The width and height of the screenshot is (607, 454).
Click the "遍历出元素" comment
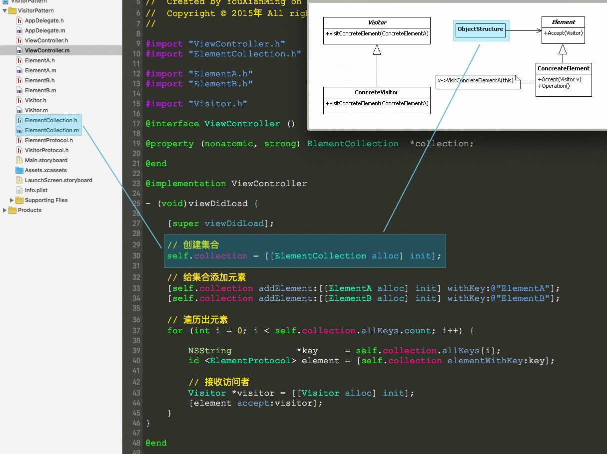coord(198,320)
